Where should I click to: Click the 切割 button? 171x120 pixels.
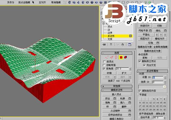pyautogui.click(x=159, y=26)
